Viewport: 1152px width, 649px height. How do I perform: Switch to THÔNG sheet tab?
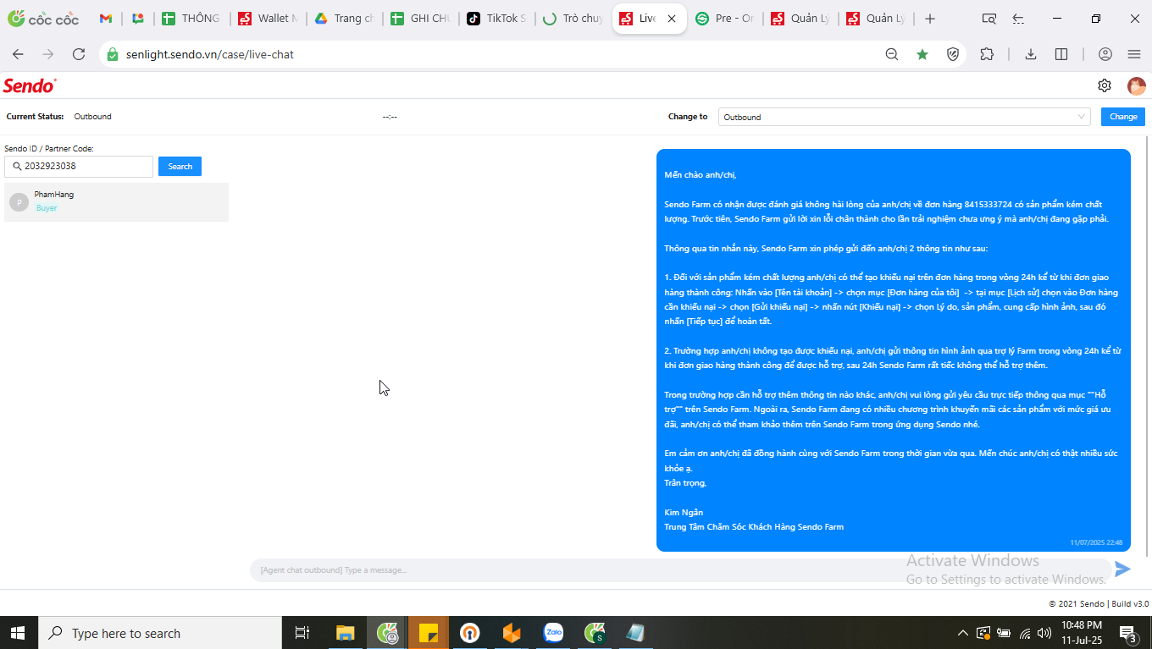[191, 19]
